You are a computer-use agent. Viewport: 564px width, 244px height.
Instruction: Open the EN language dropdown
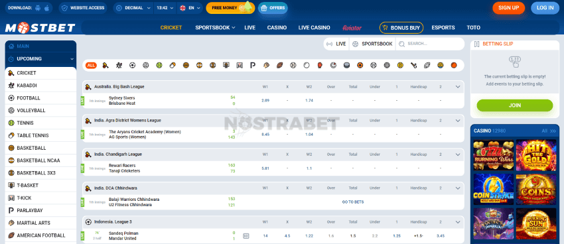190,7
